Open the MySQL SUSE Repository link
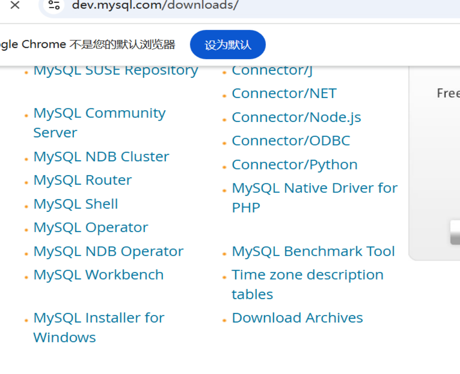This screenshot has width=460, height=374. (x=116, y=70)
